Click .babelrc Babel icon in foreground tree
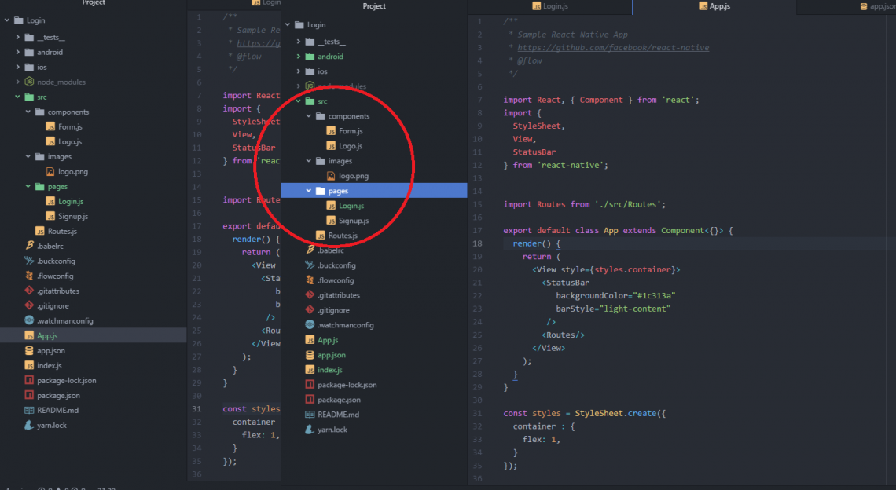 tap(310, 250)
